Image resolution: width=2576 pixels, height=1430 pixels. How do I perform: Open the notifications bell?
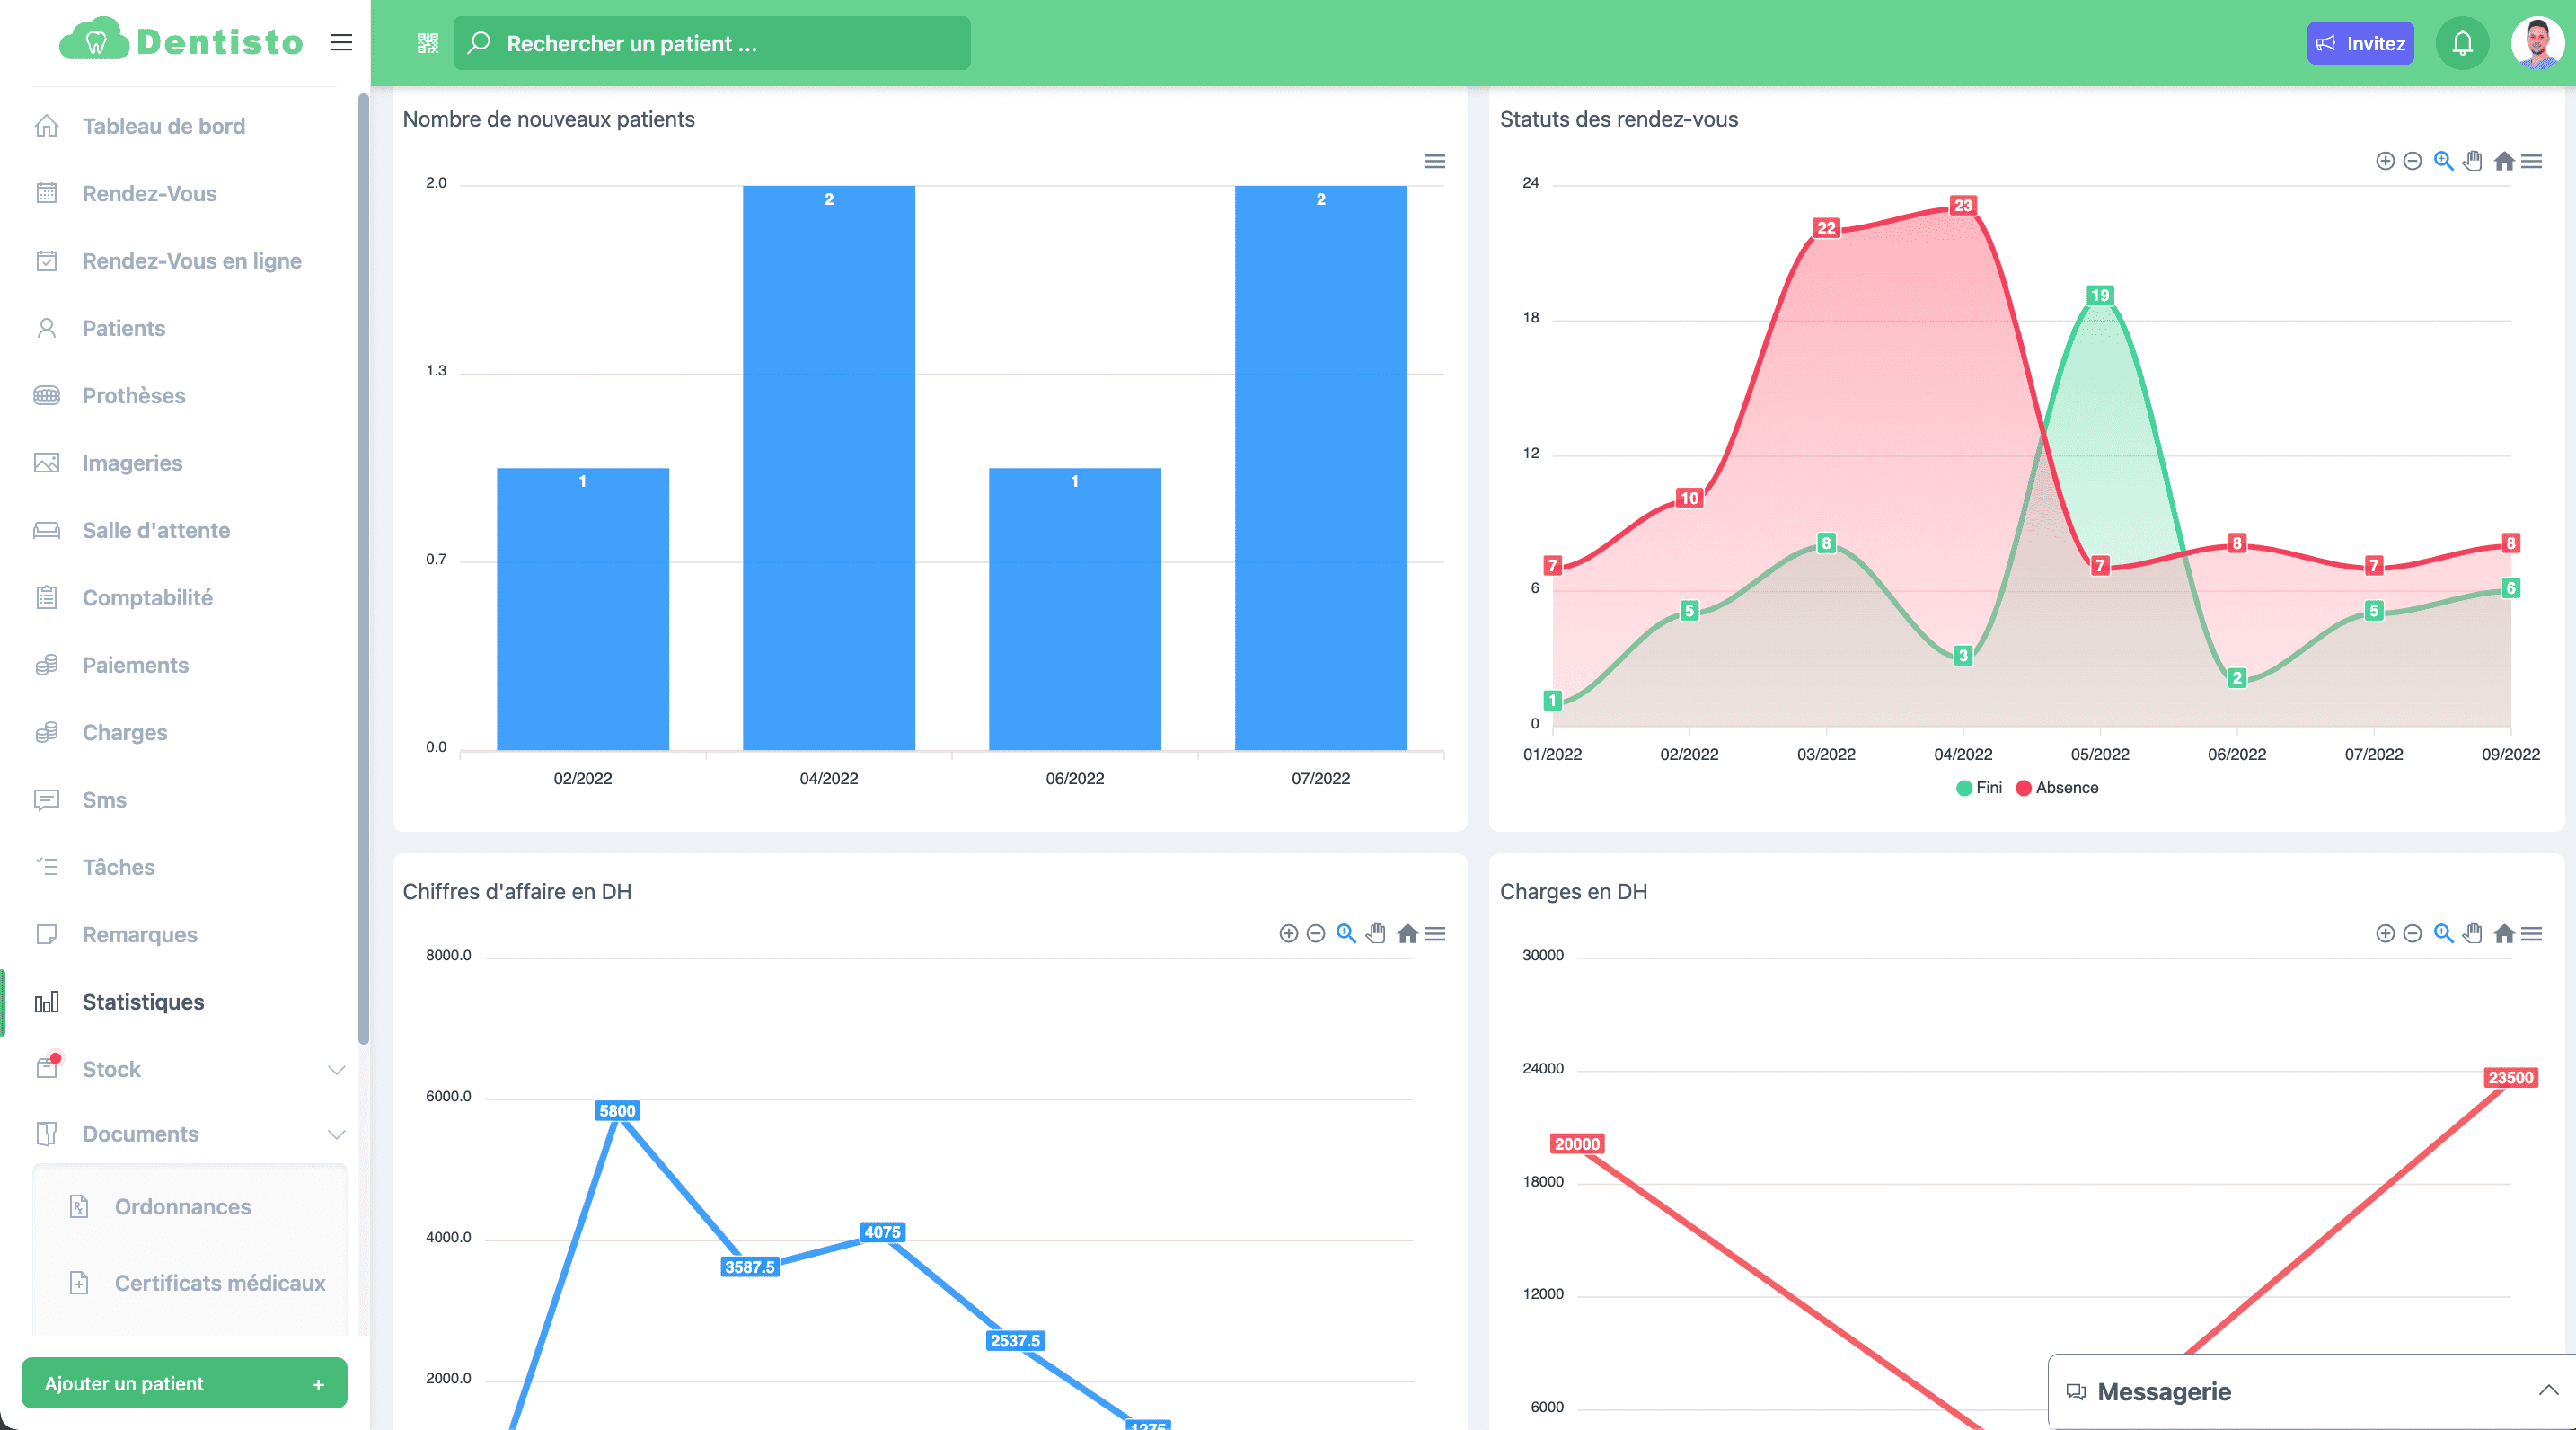point(2461,43)
